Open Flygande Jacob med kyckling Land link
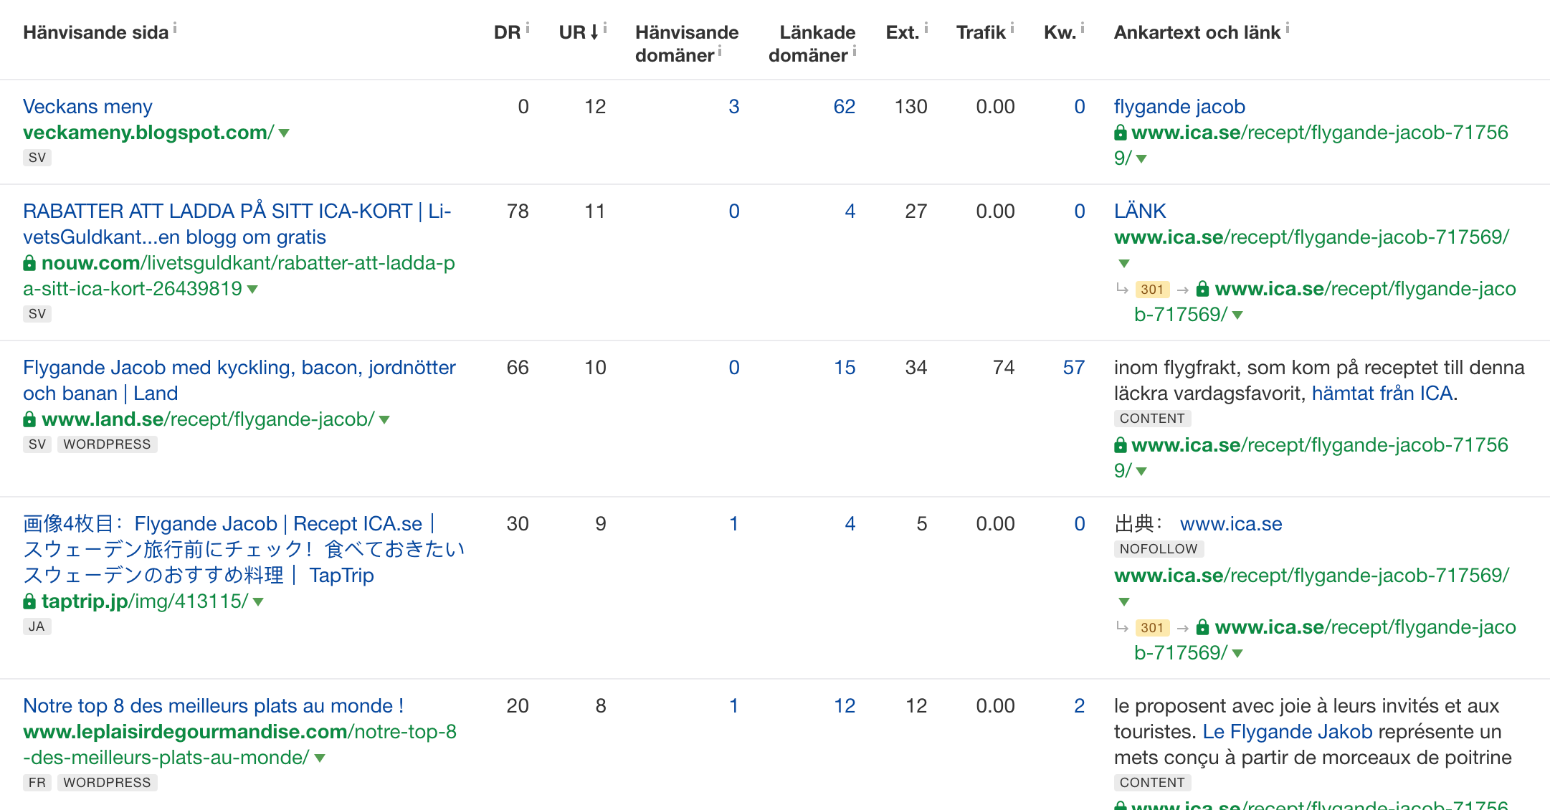 pos(239,380)
